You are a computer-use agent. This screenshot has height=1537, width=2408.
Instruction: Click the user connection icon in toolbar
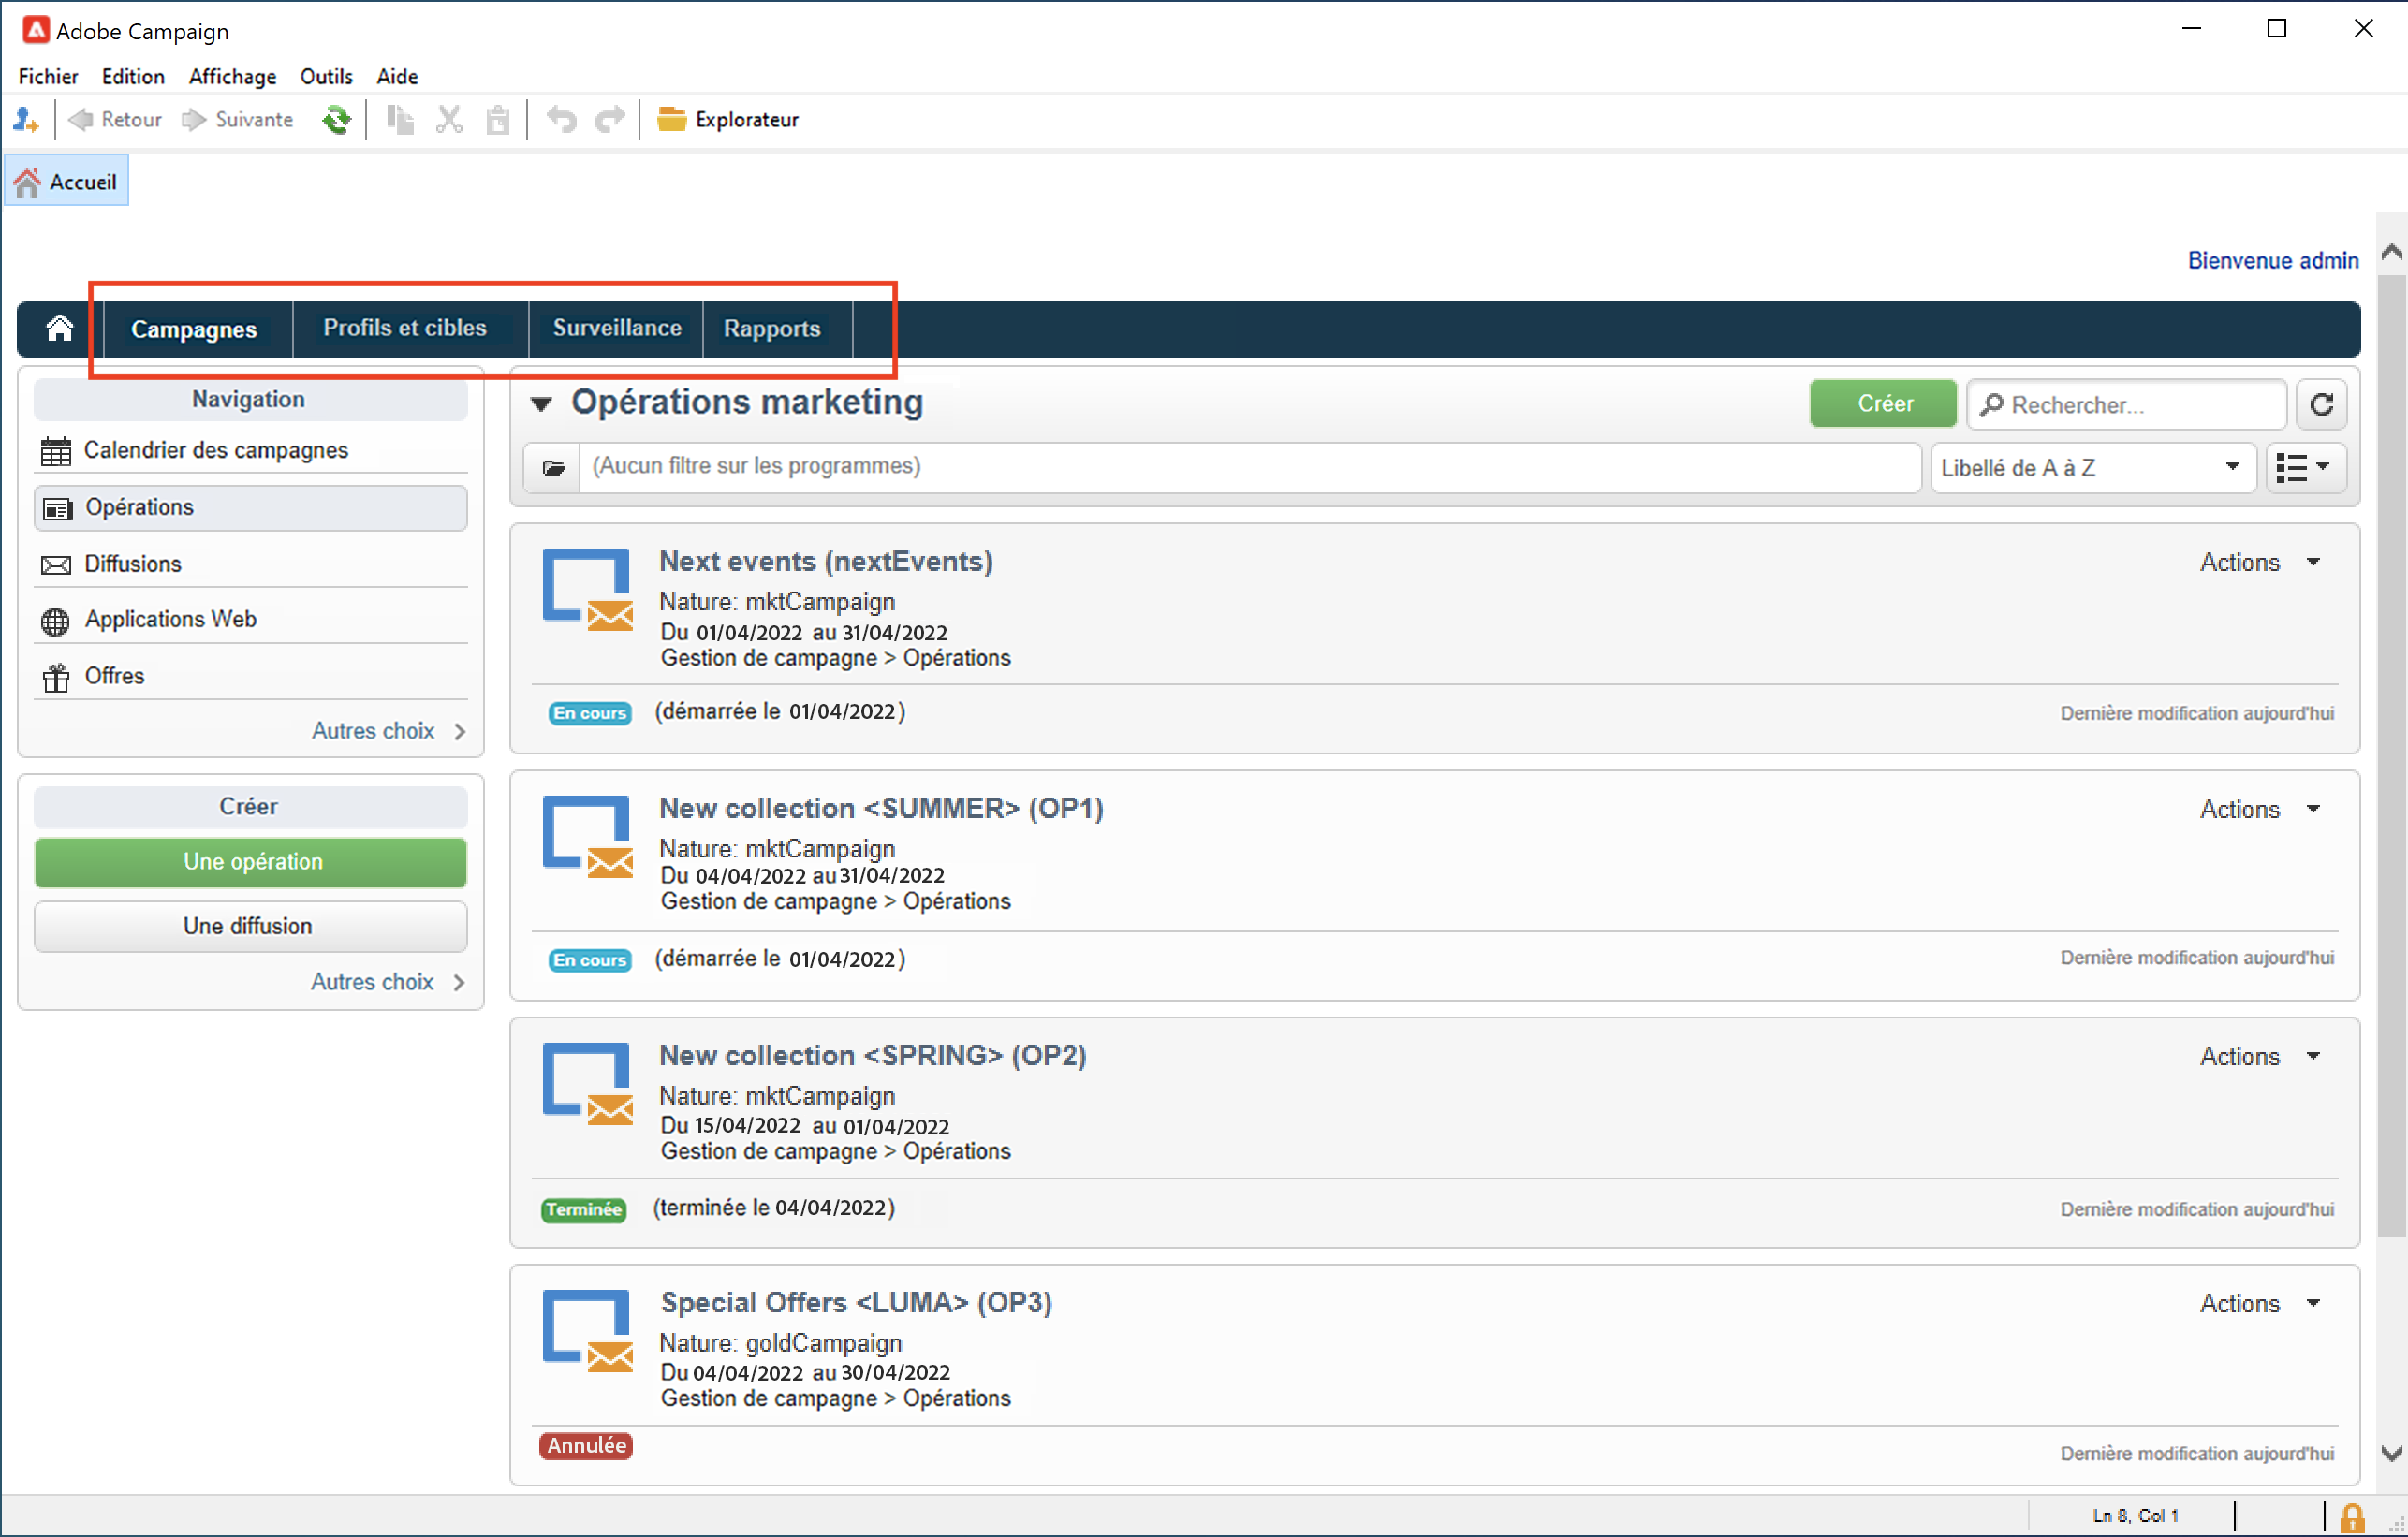[x=26, y=120]
